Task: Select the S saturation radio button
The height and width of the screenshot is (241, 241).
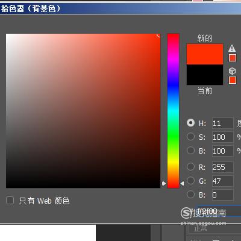Action: point(190,137)
